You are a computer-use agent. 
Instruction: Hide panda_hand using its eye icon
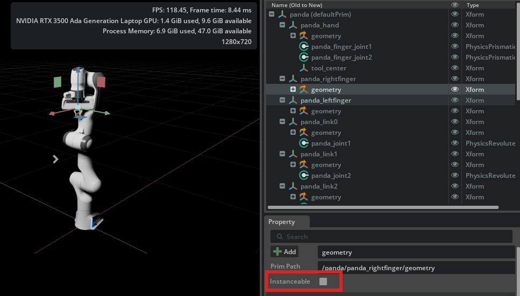455,25
